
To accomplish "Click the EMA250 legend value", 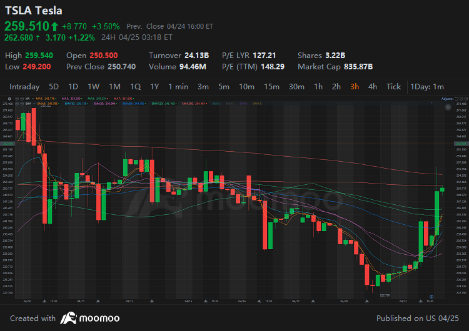I will (194, 104).
